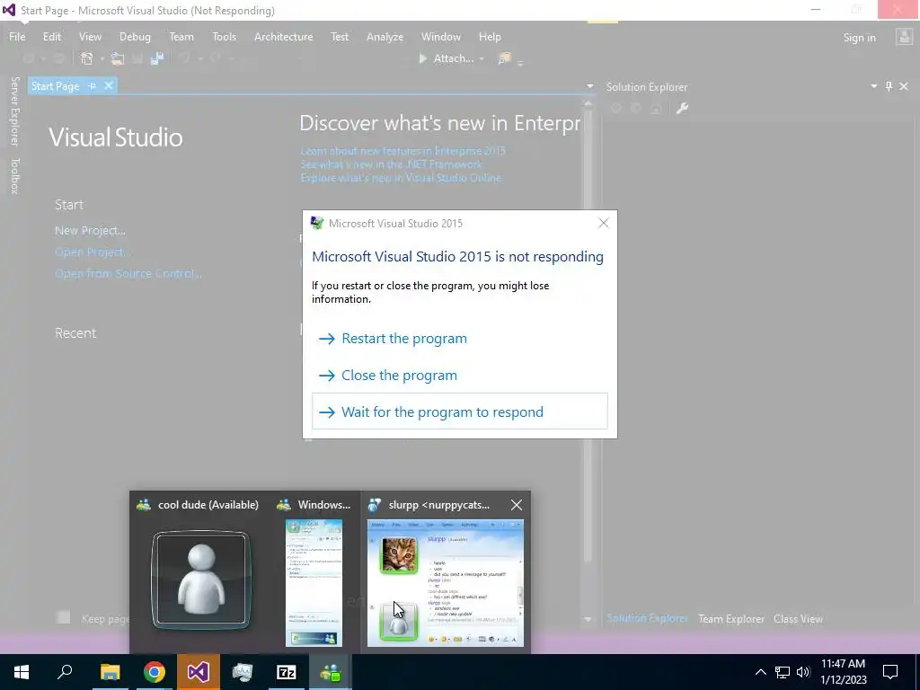This screenshot has width=920, height=690.
Task: Open the Toolbox side tab
Action: pos(15,175)
